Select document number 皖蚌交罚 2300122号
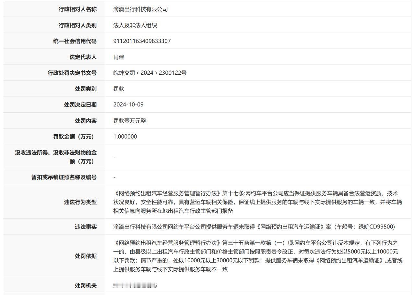 [150, 73]
